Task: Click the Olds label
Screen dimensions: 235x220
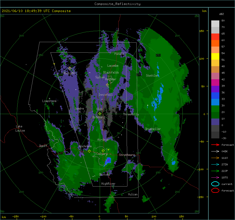Action: pyautogui.click(x=99, y=109)
